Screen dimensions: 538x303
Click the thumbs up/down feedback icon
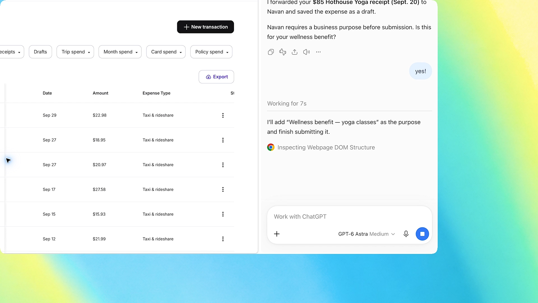pyautogui.click(x=282, y=52)
